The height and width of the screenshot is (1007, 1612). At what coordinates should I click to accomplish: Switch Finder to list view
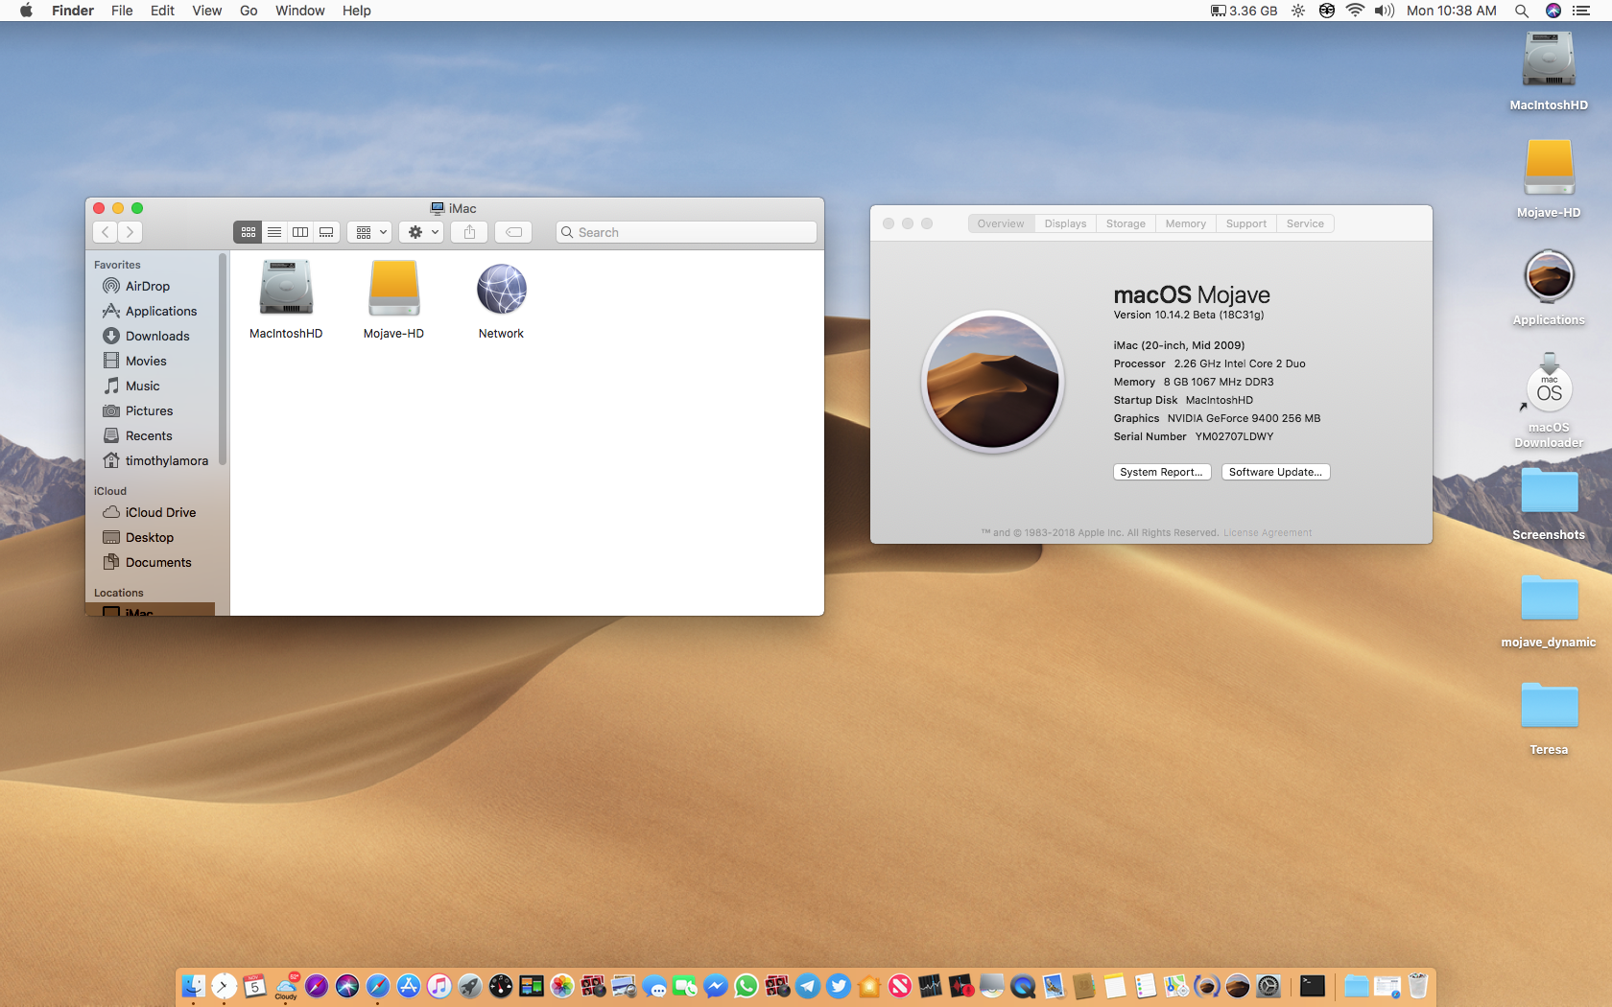274,232
